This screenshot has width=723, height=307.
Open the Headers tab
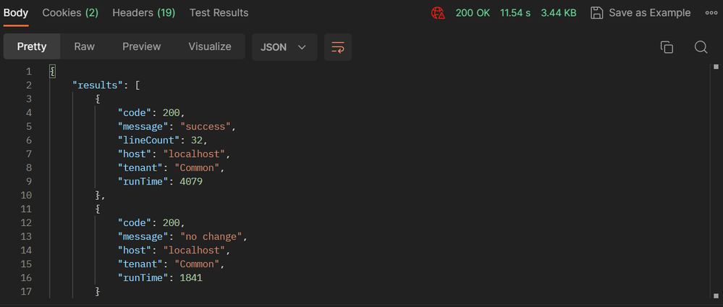[x=143, y=13]
